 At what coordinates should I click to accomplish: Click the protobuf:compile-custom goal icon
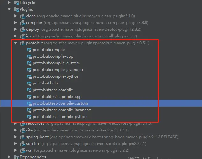[29, 63]
